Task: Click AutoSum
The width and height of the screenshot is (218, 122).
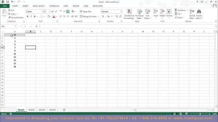Action: click(180, 10)
